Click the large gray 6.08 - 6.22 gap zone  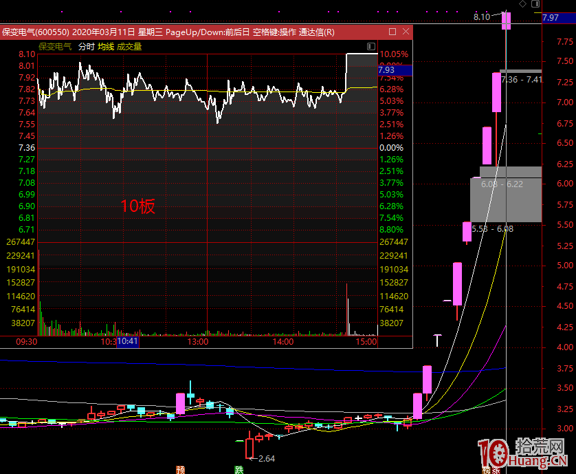pos(506,200)
